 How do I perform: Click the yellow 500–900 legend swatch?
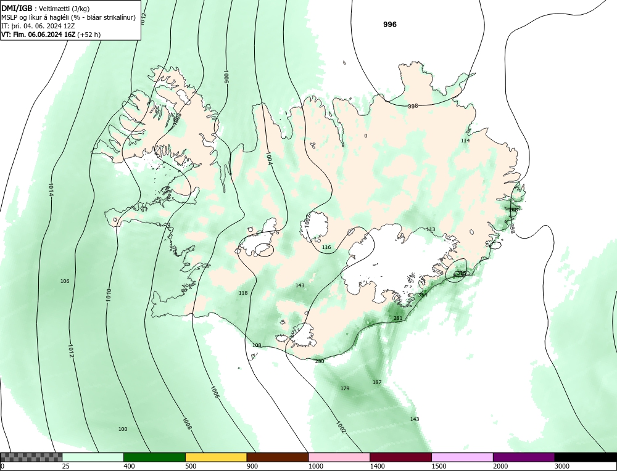(x=216, y=457)
